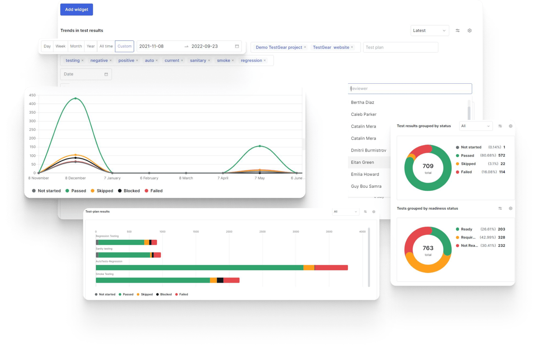Viewport: 537px width, 349px height.
Task: Open gear settings for Test-plan results widget
Action: pyautogui.click(x=374, y=212)
